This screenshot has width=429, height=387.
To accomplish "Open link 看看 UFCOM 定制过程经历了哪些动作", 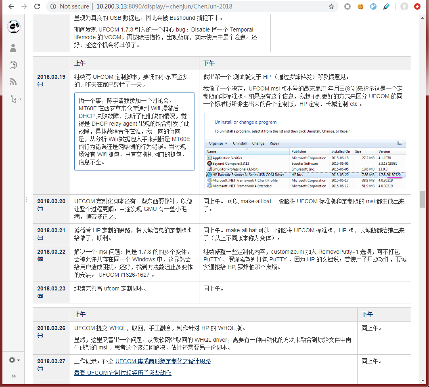I will (x=123, y=373).
